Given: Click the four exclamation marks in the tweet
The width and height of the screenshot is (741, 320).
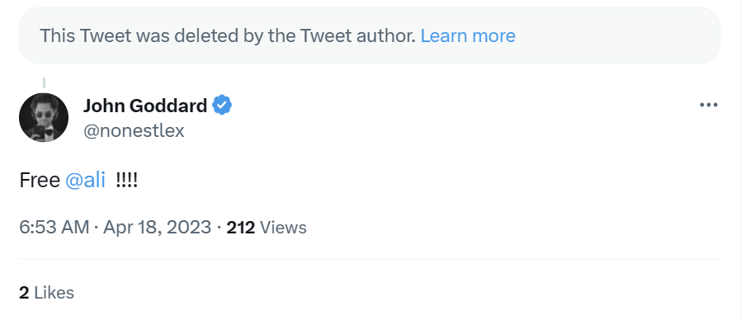Looking at the screenshot, I should (126, 181).
